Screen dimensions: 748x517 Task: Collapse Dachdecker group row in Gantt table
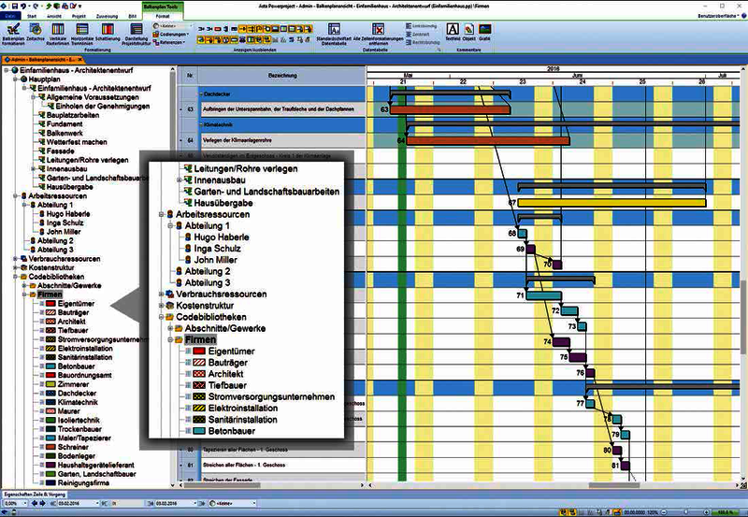click(201, 94)
